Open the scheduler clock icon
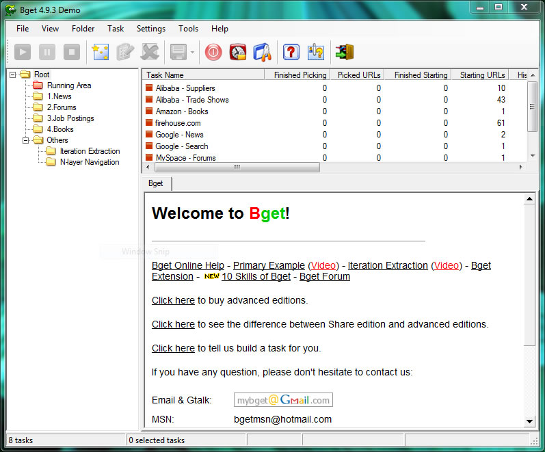The height and width of the screenshot is (452, 545). tap(238, 52)
